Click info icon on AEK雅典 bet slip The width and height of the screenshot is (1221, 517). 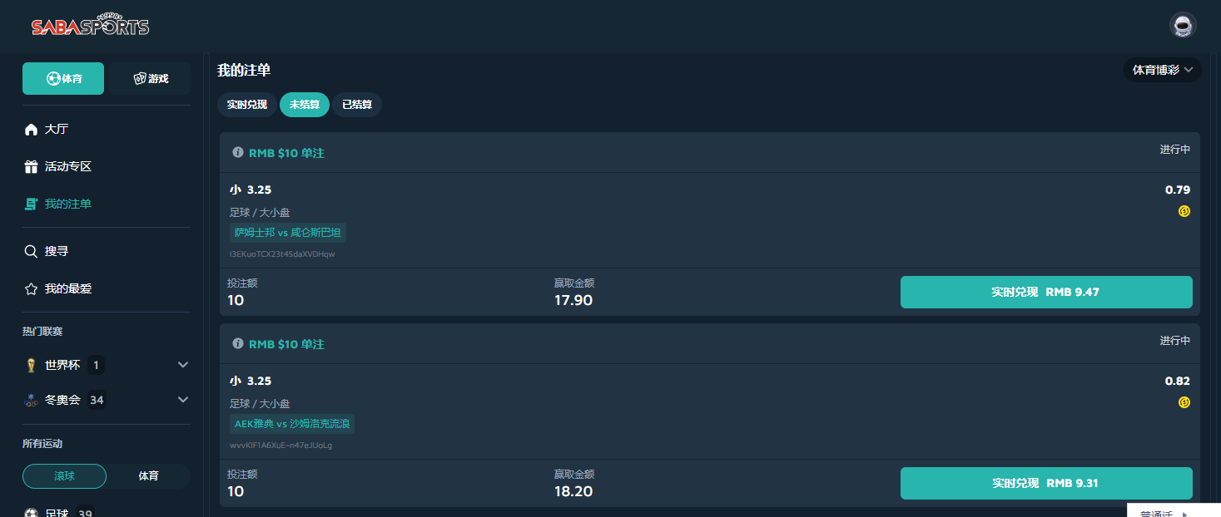(x=238, y=344)
